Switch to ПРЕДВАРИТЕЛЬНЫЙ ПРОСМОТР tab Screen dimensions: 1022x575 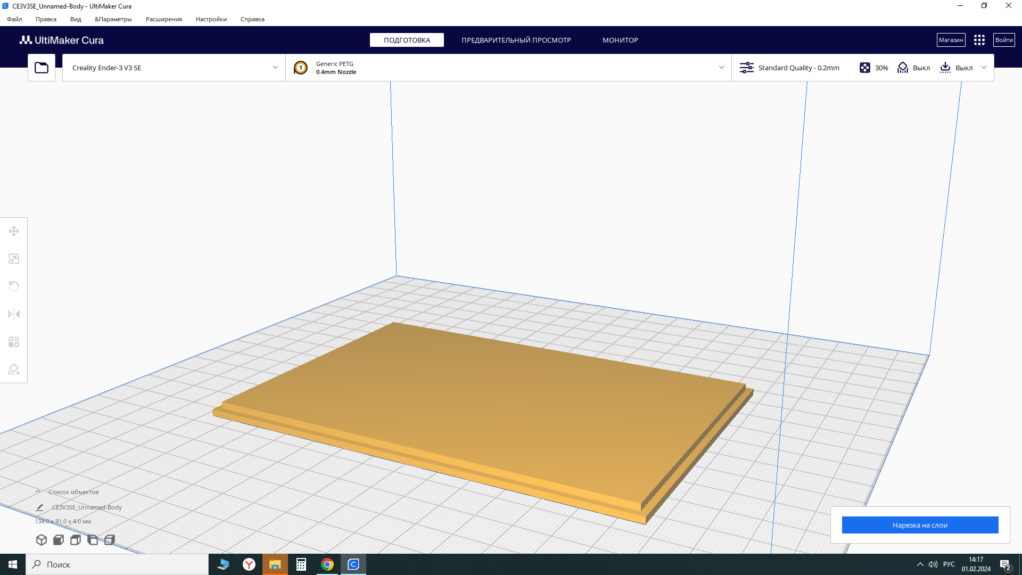tap(516, 40)
